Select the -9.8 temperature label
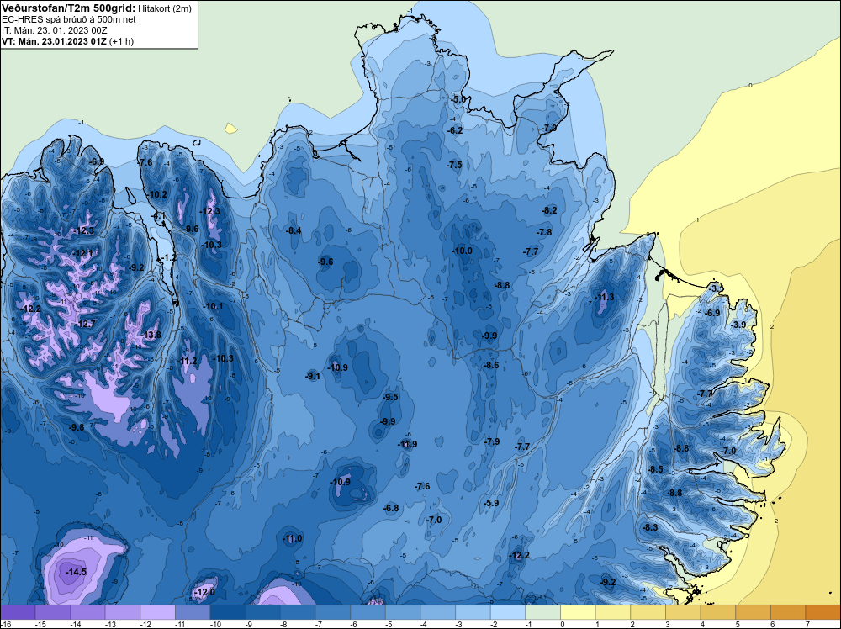This screenshot has height=629, width=841. click(77, 427)
